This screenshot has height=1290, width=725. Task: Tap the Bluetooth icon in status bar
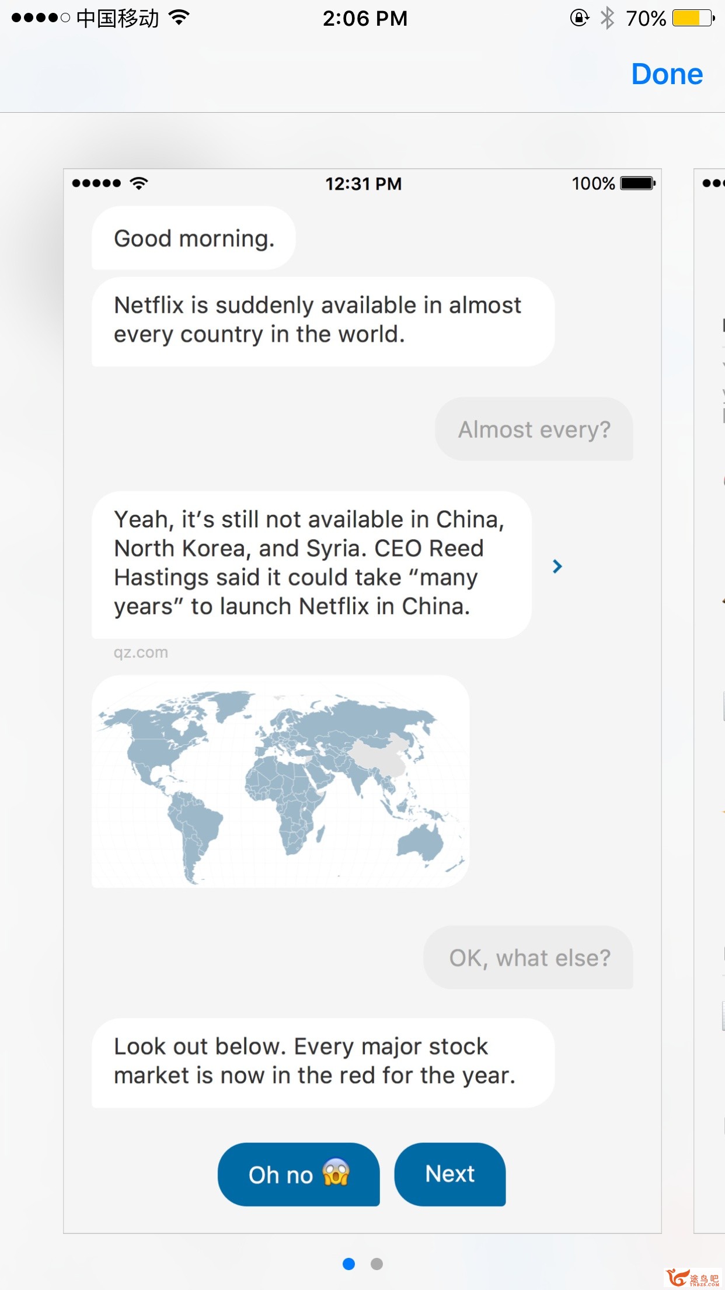click(608, 18)
